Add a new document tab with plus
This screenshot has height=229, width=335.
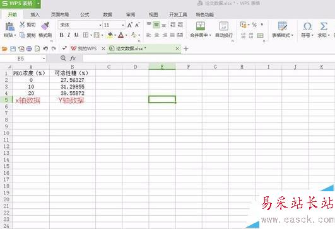tap(186, 49)
